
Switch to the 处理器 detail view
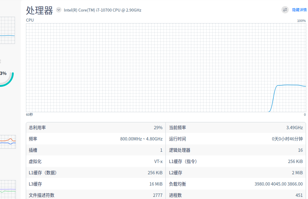tap(39, 10)
